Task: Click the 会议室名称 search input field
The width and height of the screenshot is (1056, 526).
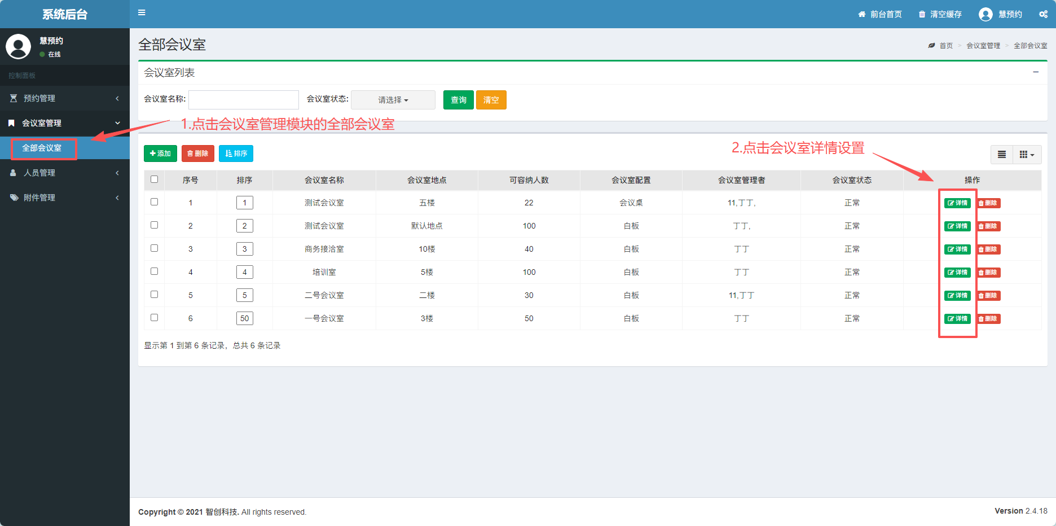Action: 243,100
